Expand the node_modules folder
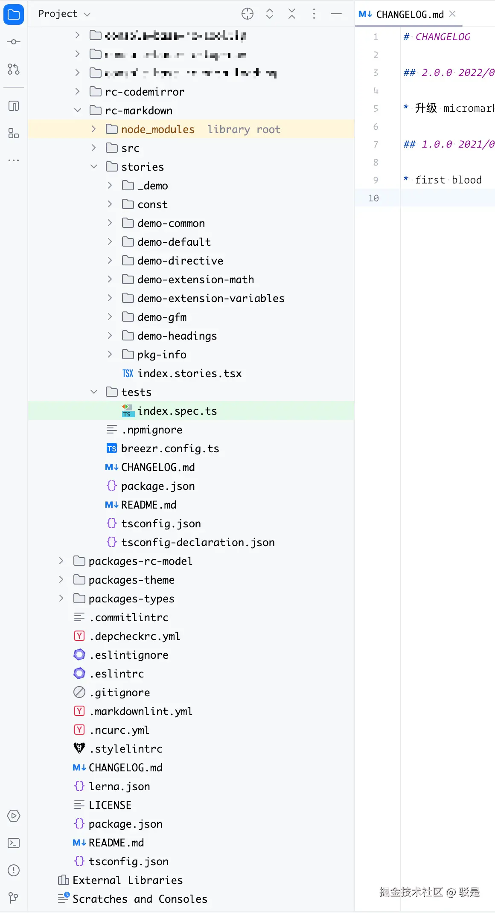Viewport: 495px width, 913px height. point(94,129)
